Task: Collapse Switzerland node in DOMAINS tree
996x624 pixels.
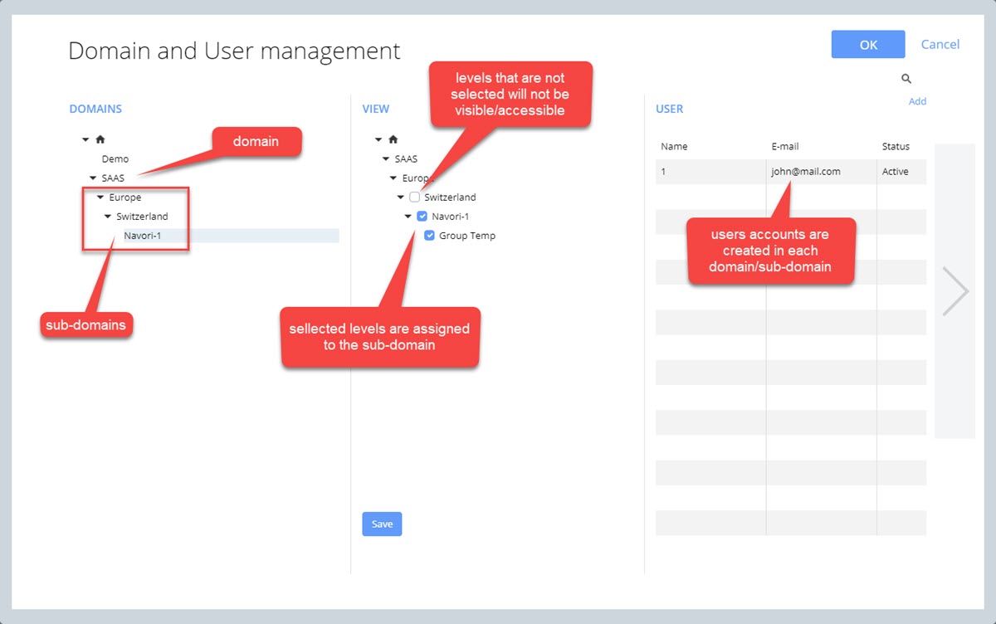Action: pyautogui.click(x=108, y=217)
